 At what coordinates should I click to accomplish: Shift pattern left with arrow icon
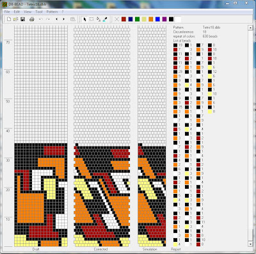[56, 19]
